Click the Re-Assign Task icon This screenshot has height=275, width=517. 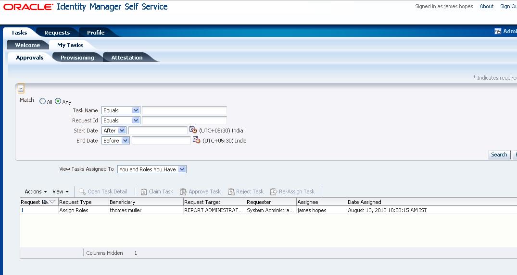click(x=274, y=191)
